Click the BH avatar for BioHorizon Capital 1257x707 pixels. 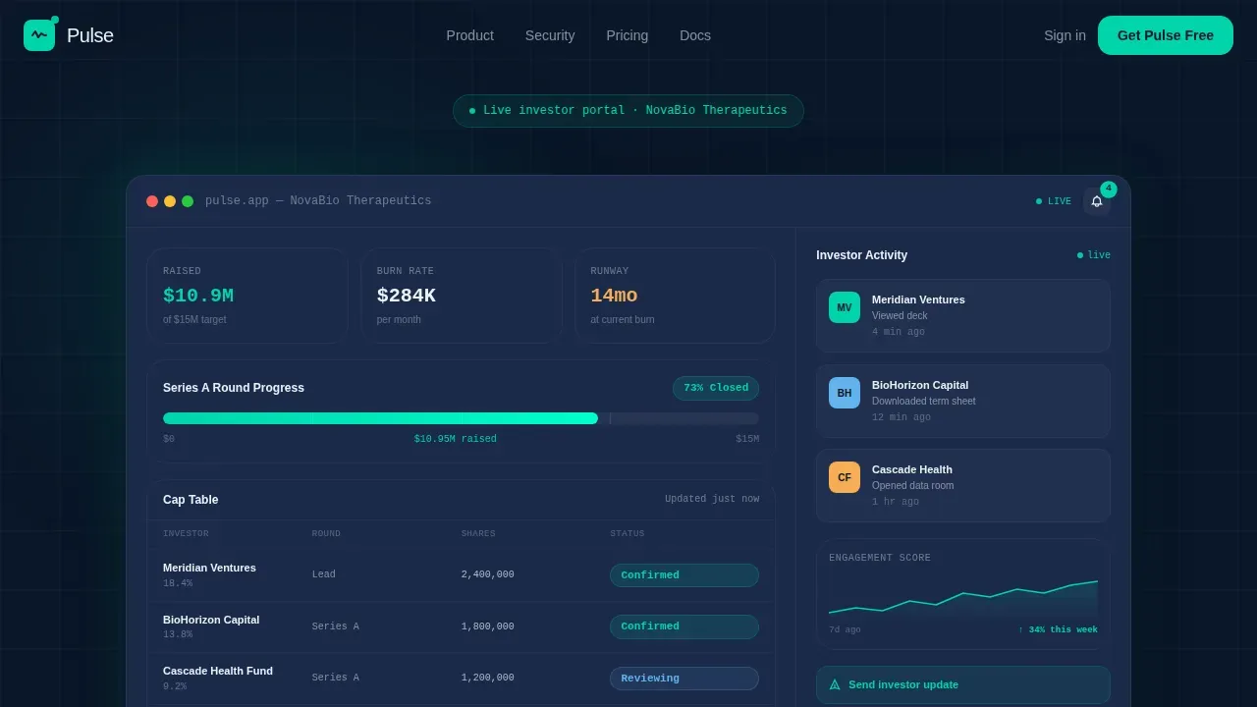(x=845, y=393)
